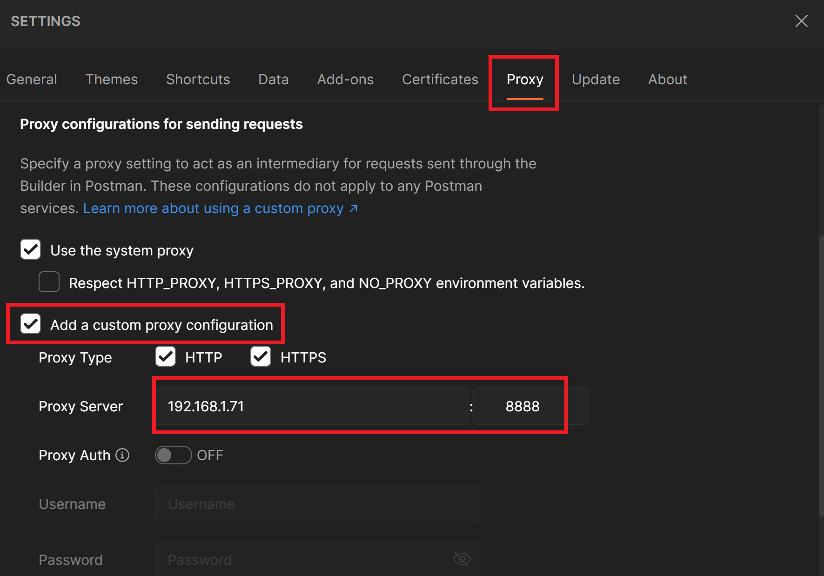Click the Proxy Server IP address field
824x576 pixels.
click(x=312, y=406)
